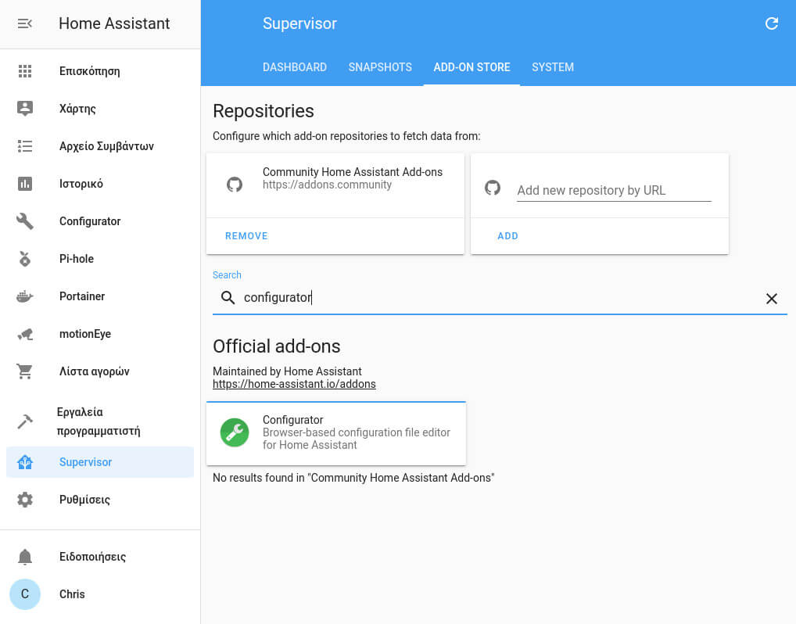Open the System tab

click(553, 67)
